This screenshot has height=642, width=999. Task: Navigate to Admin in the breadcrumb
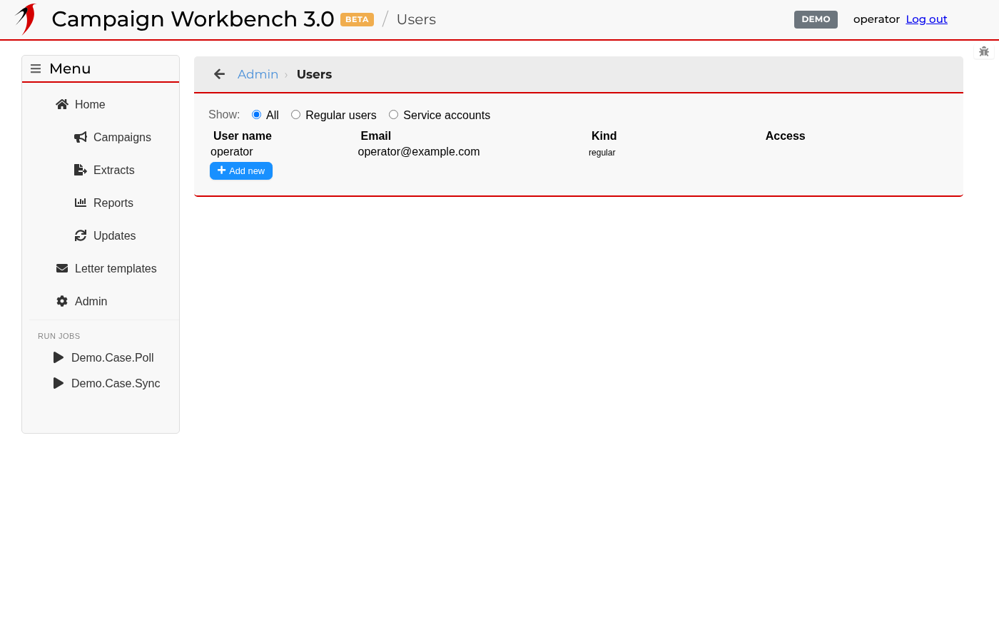[258, 74]
